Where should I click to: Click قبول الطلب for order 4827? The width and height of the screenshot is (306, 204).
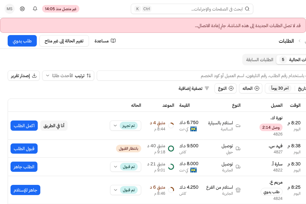pyautogui.click(x=24, y=149)
